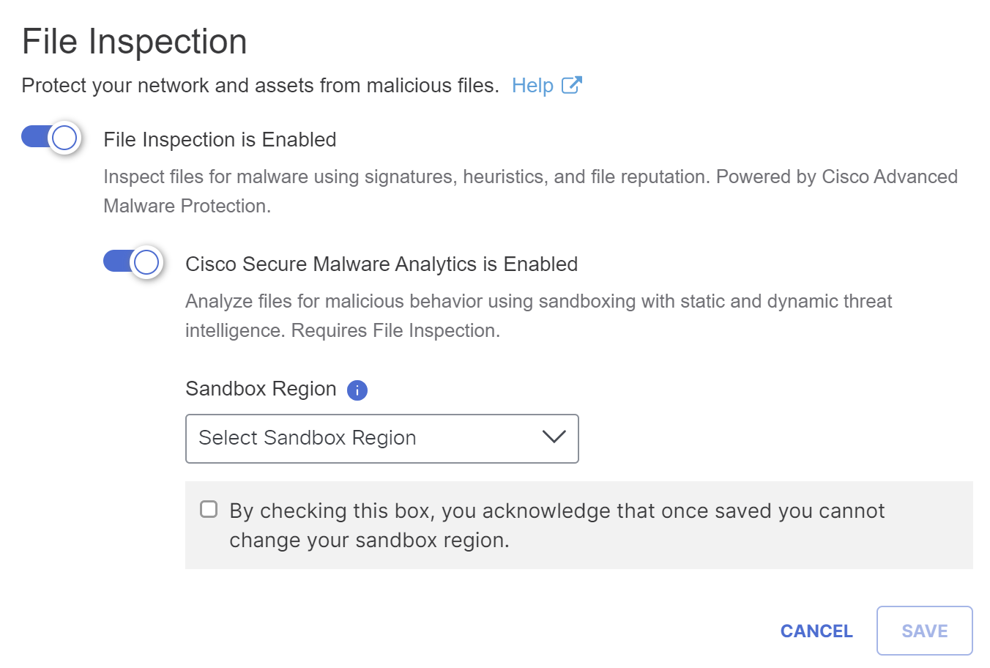Click the 'Sandbox Region' field label
The width and height of the screenshot is (990, 668).
(x=261, y=389)
